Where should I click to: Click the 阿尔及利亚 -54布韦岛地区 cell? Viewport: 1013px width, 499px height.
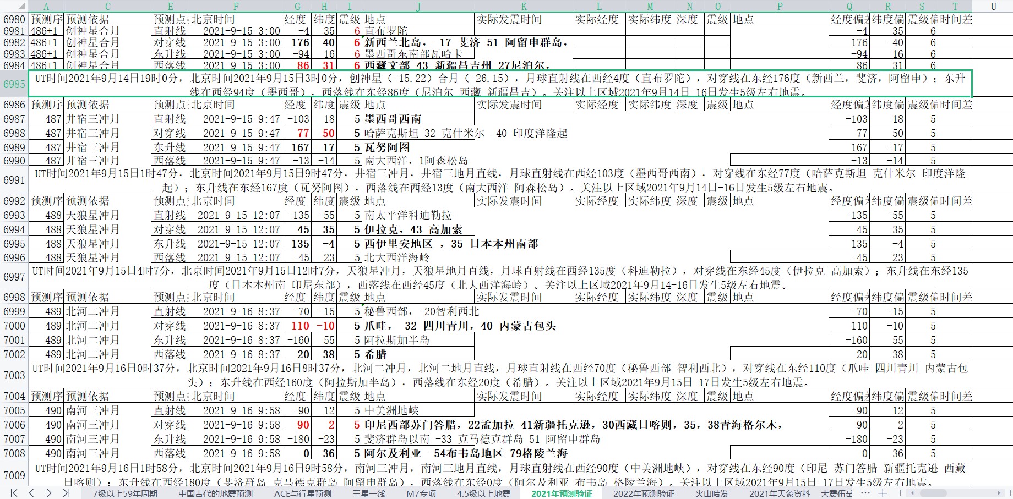click(x=418, y=453)
